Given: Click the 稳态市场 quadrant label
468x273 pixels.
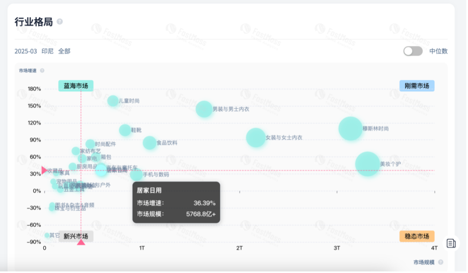Looking at the screenshot, I should 416,237.
